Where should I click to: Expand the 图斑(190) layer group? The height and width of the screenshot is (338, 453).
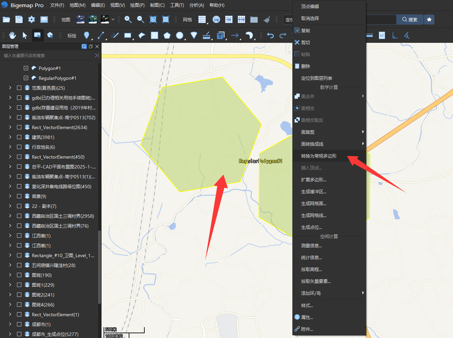click(x=10, y=275)
